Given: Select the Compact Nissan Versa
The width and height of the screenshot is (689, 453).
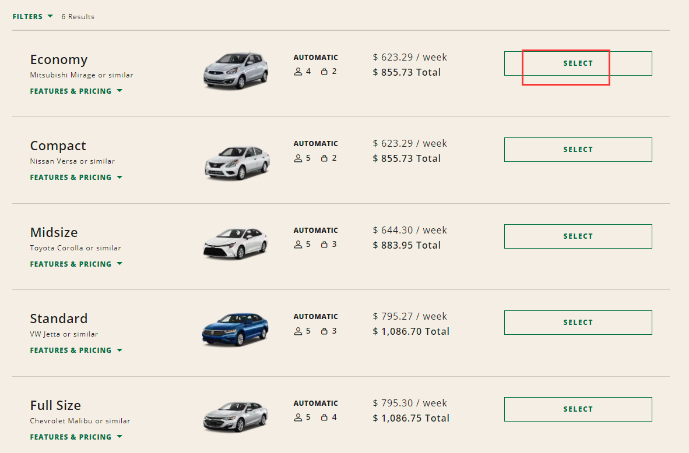Looking at the screenshot, I should [x=578, y=150].
